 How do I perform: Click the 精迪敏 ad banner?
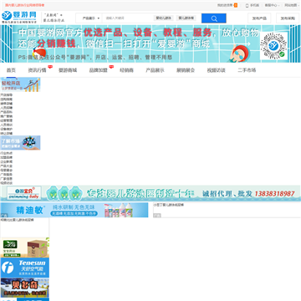pyautogui.click(x=74, y=210)
